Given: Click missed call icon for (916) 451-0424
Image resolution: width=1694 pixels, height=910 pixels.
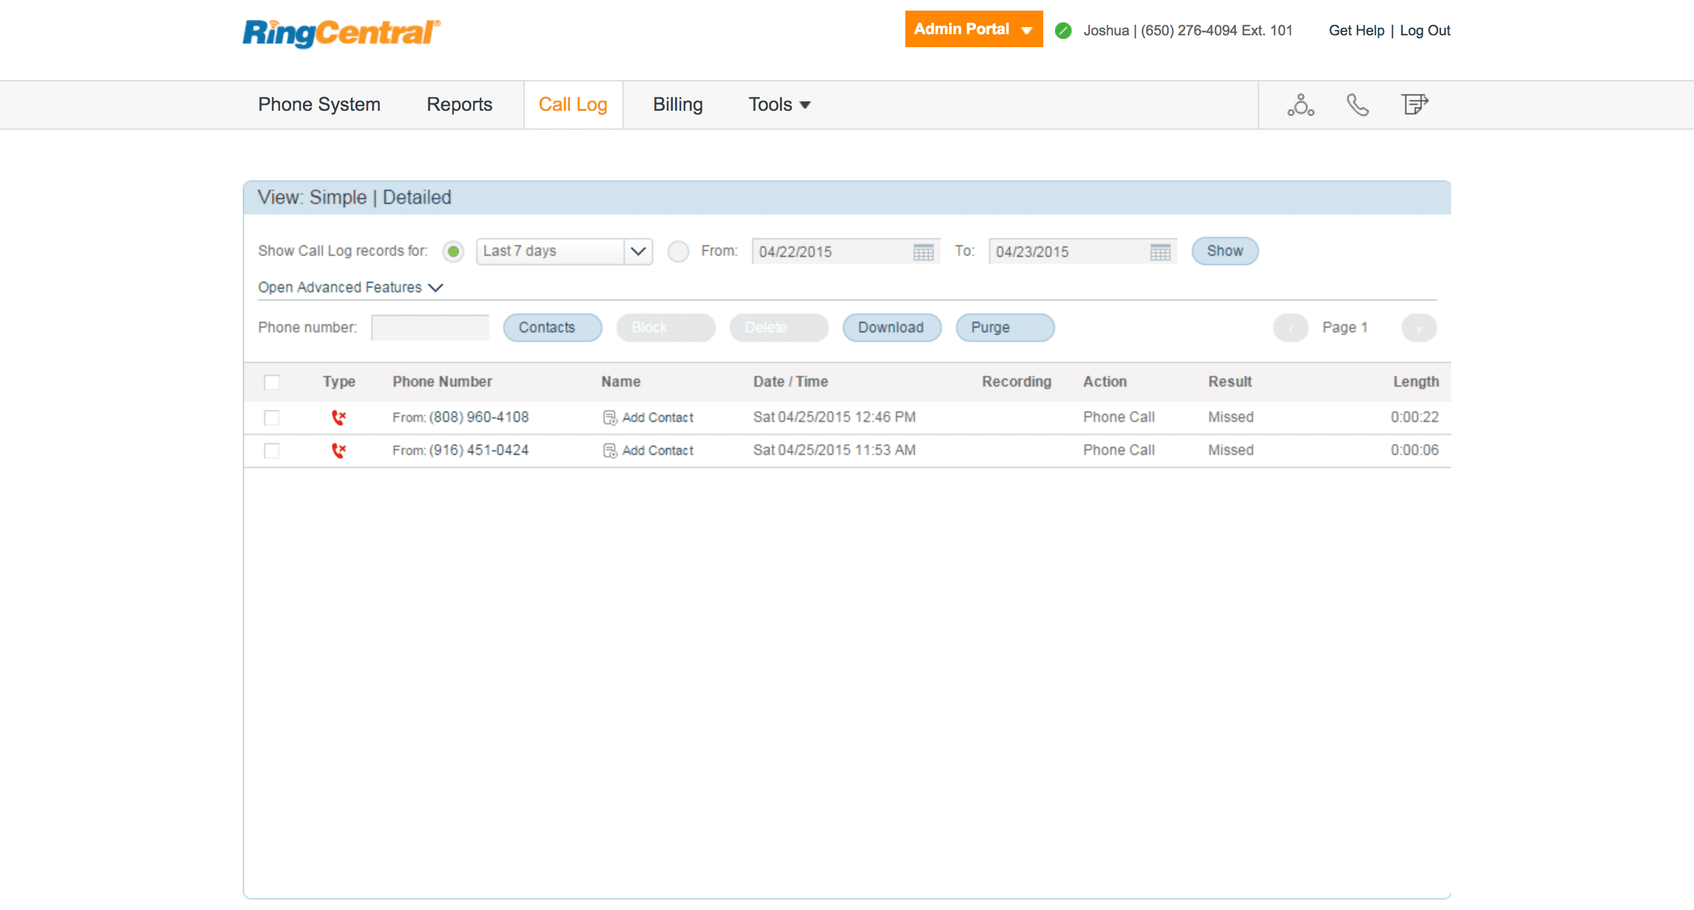Looking at the screenshot, I should click(339, 450).
